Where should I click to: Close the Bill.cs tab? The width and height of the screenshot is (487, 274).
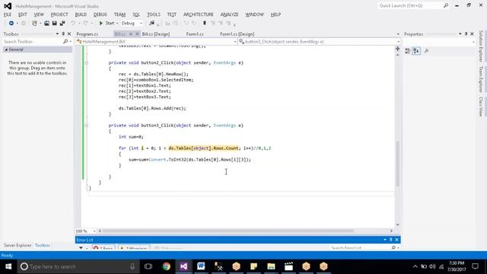[137, 34]
